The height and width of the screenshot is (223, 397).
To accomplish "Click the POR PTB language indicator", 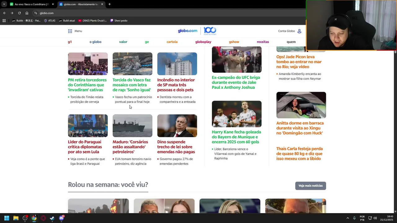I will tap(362, 218).
